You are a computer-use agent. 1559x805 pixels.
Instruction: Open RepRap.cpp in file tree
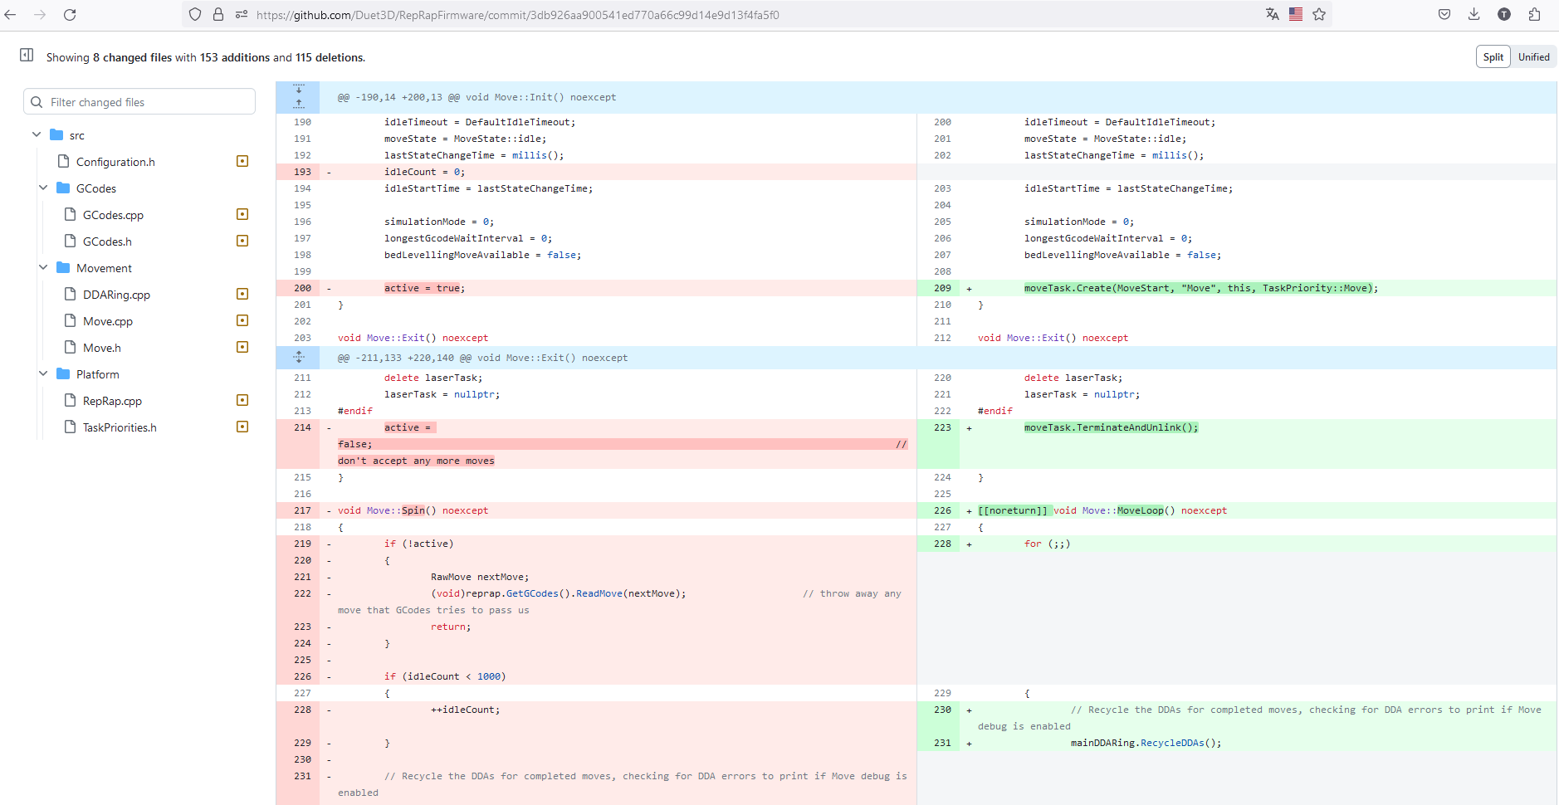tap(112, 401)
